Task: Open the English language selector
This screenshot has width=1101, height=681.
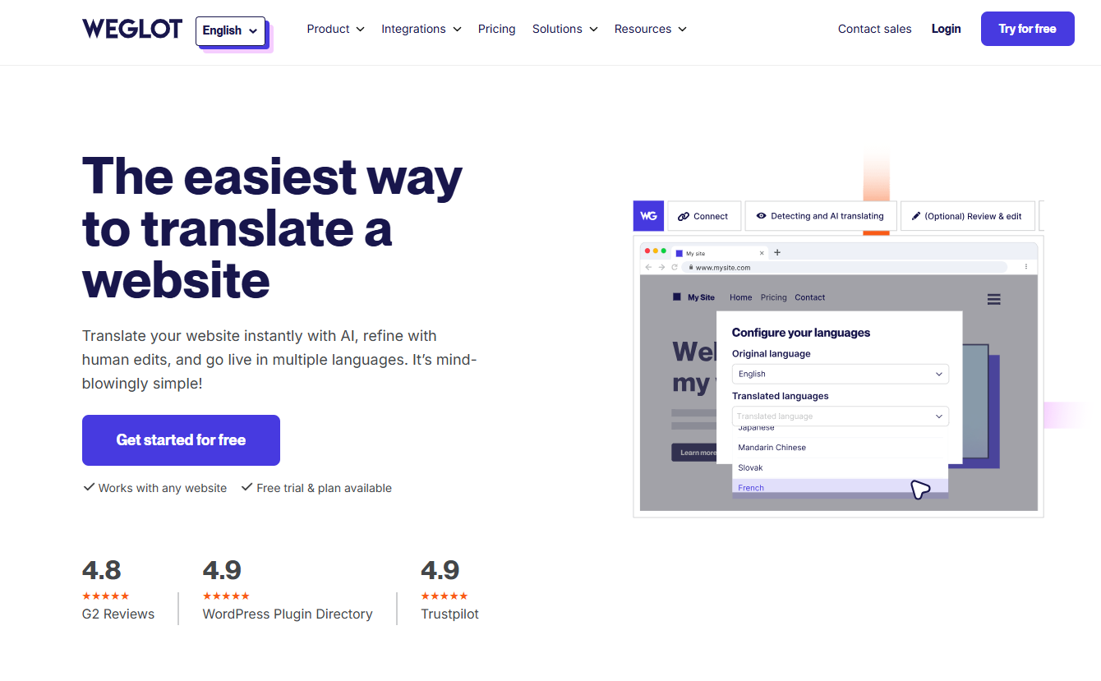Action: click(x=230, y=30)
